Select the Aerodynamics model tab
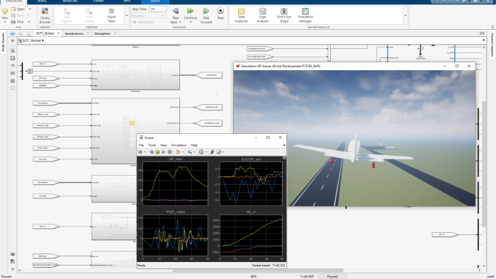The image size is (496, 279). tap(74, 33)
